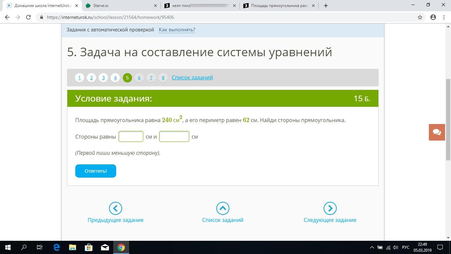Click the first side length input field
The image size is (451, 254).
[x=131, y=137]
